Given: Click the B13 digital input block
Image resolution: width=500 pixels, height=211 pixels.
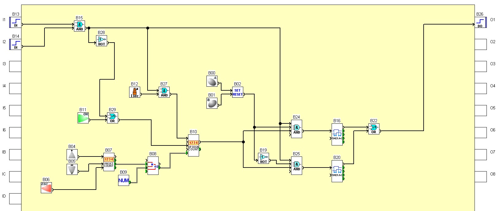Looking at the screenshot, I should 15,22.
